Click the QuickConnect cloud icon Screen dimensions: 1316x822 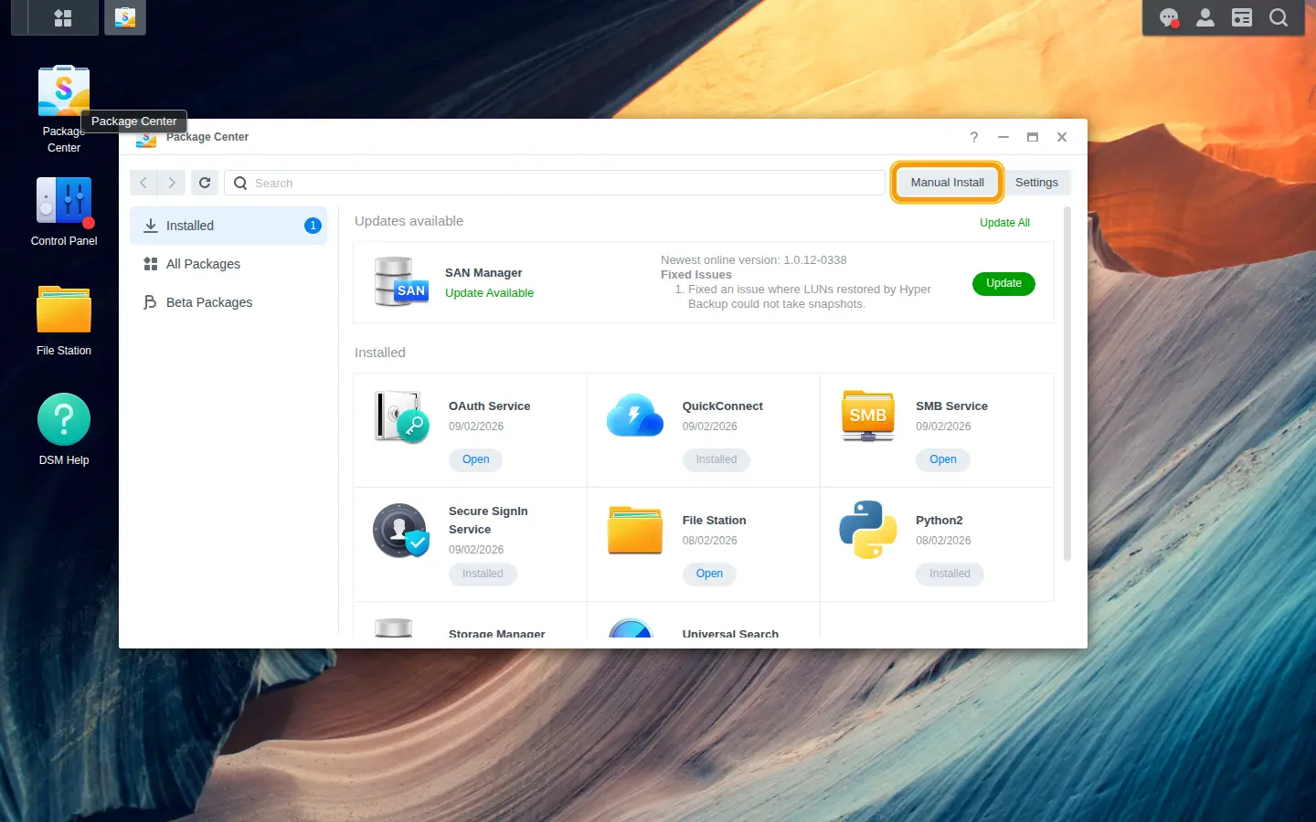pyautogui.click(x=635, y=416)
